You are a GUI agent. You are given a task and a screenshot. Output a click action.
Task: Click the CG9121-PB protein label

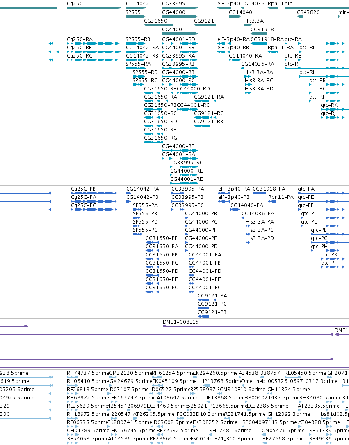pos(212,312)
